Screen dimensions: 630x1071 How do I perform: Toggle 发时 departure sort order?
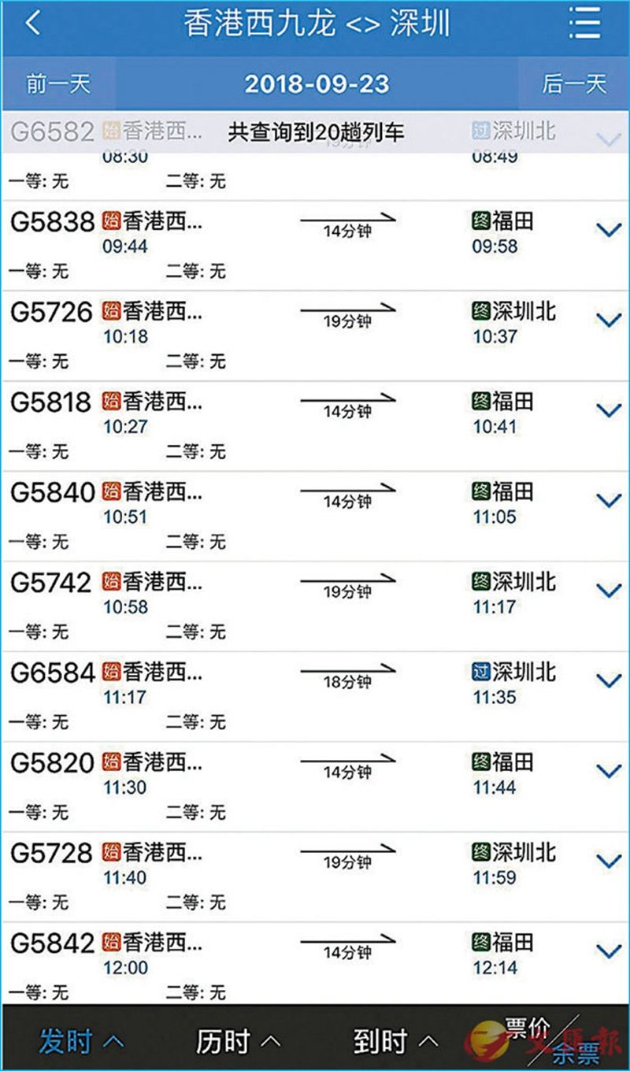[x=81, y=1042]
